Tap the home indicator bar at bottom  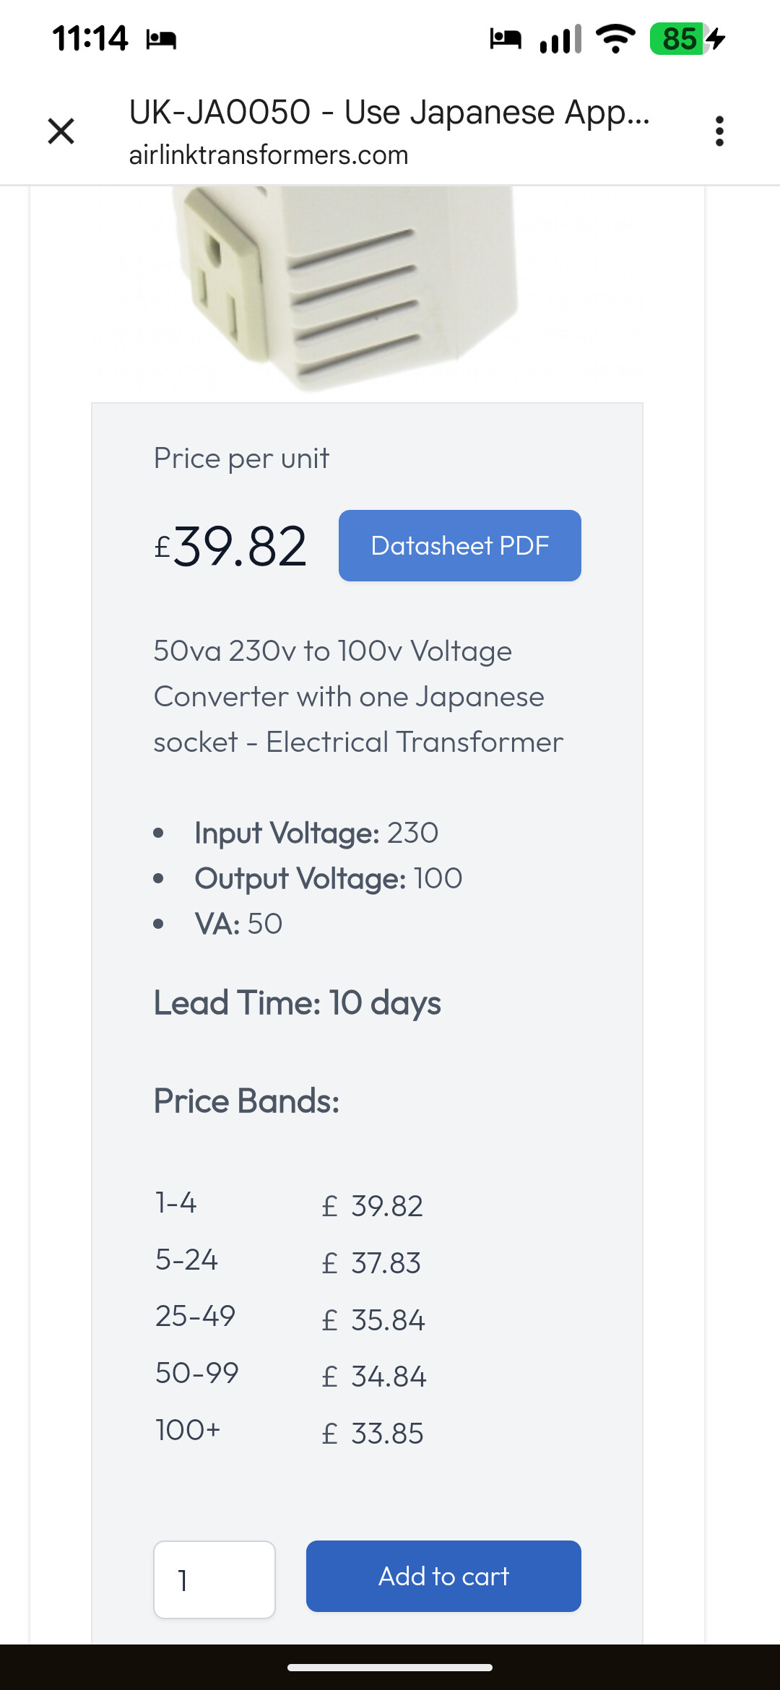(x=390, y=1668)
